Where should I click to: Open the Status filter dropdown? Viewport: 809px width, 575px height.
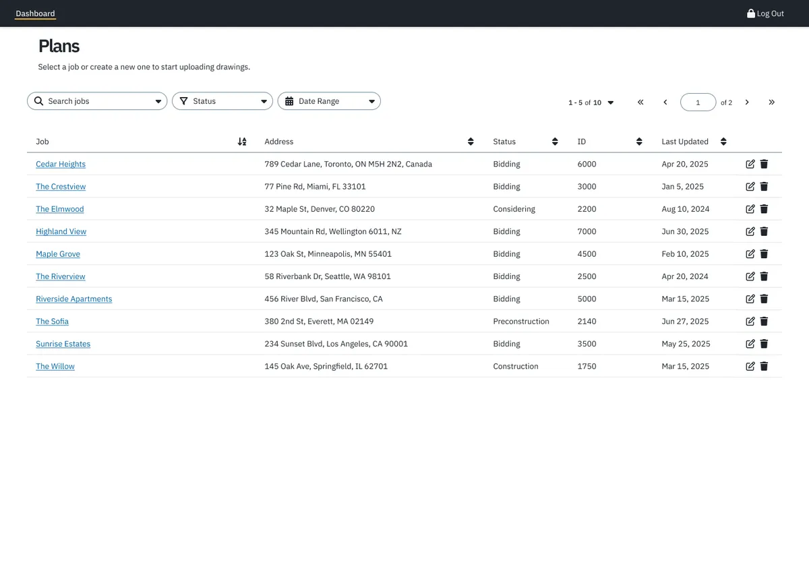click(x=222, y=101)
